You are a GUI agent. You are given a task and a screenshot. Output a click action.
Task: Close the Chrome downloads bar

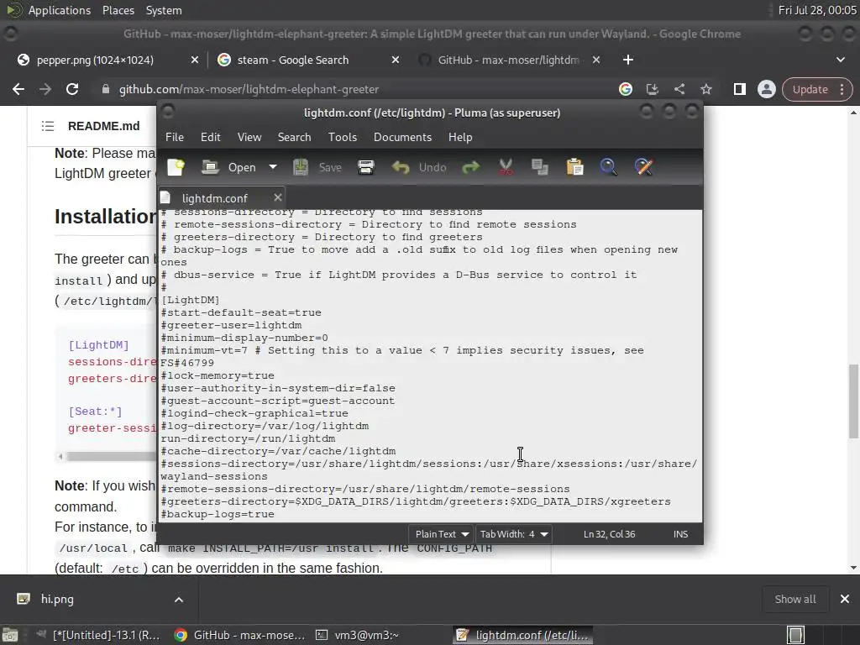coord(845,600)
